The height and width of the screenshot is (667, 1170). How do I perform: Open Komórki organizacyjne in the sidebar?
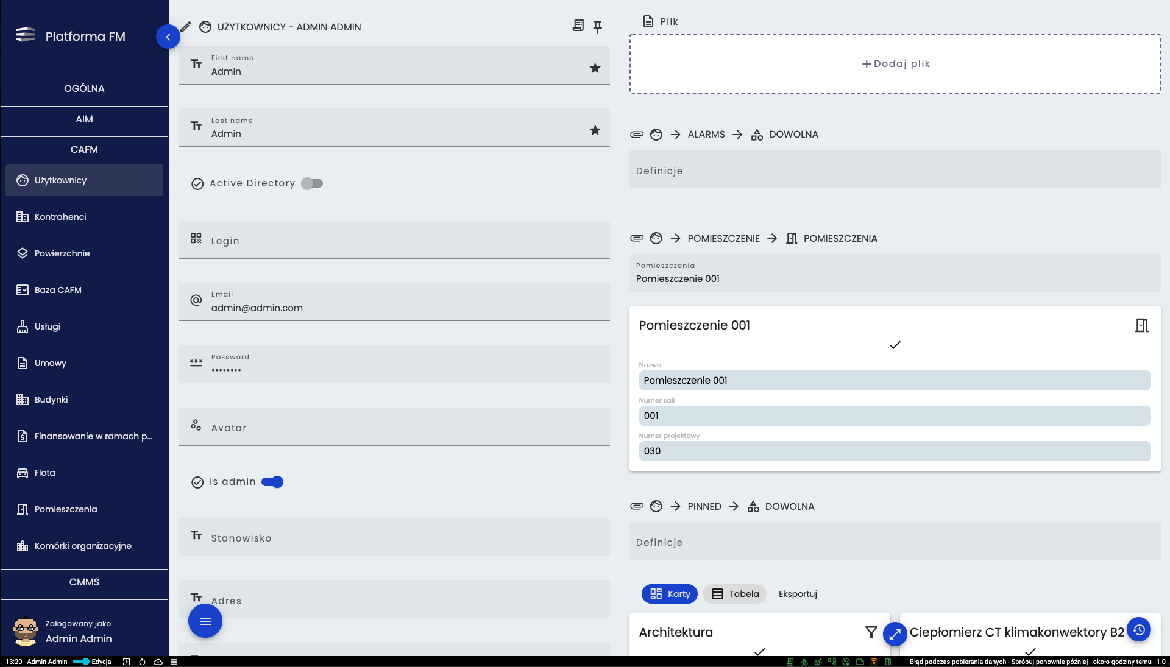tap(84, 546)
